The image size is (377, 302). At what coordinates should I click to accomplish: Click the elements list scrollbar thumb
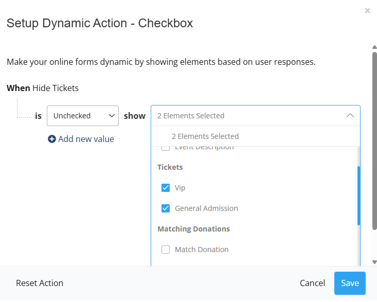(x=358, y=196)
